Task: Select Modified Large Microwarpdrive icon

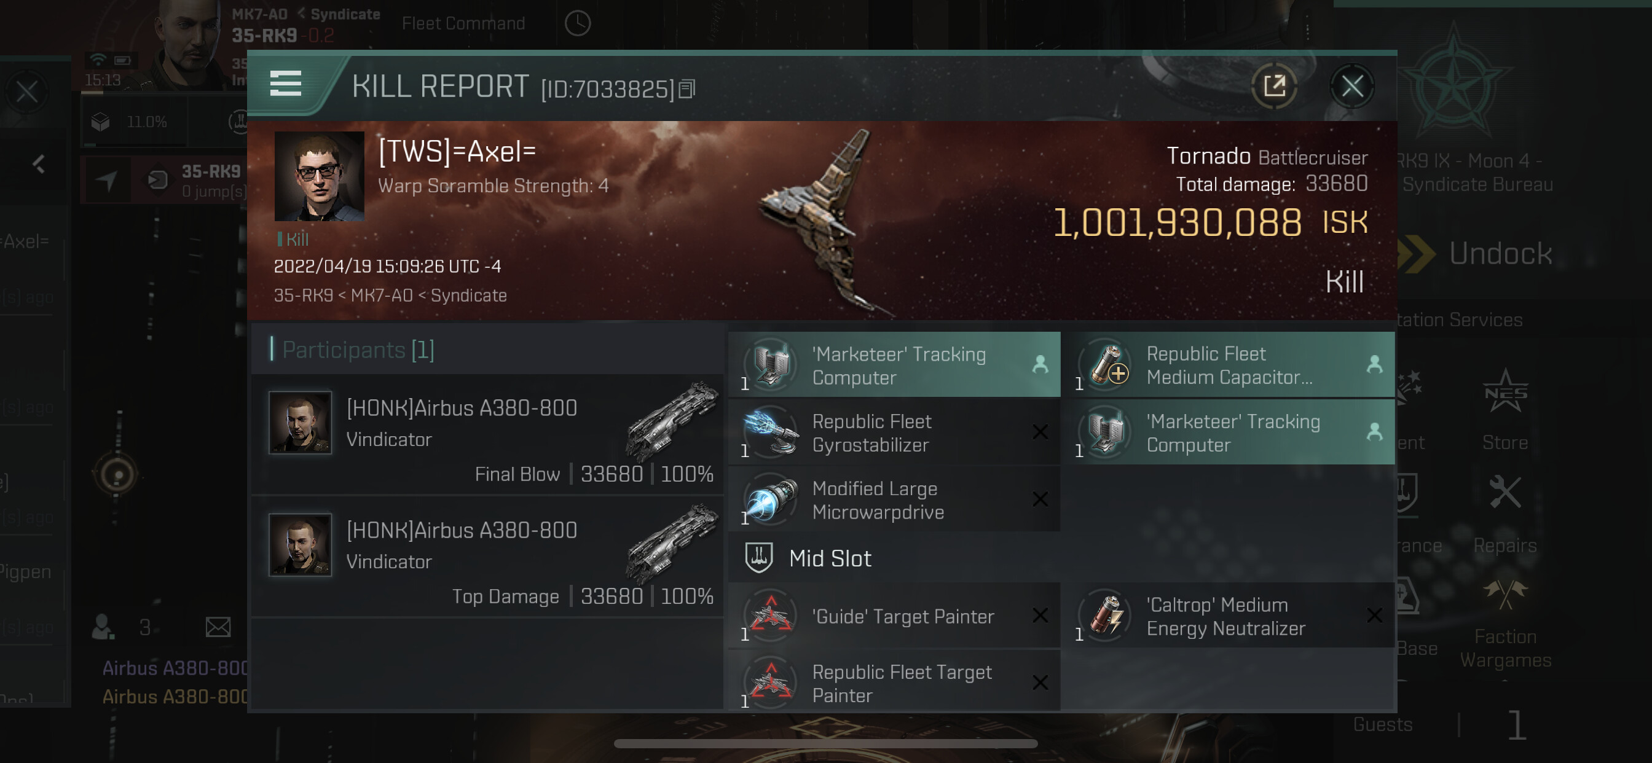Action: (771, 499)
